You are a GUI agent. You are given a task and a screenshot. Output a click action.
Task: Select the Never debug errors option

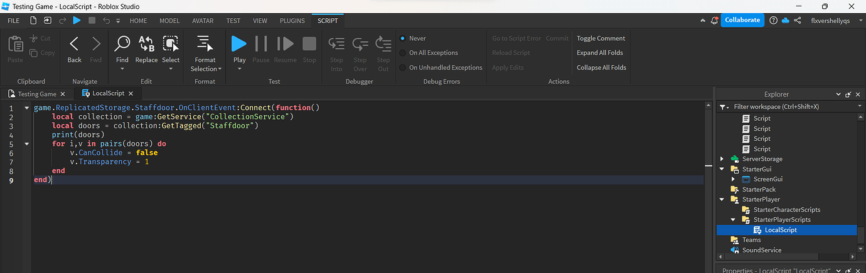coord(413,38)
